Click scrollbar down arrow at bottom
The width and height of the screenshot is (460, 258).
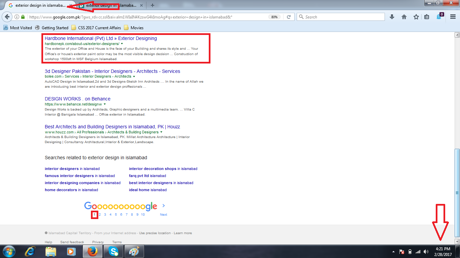coord(457,242)
